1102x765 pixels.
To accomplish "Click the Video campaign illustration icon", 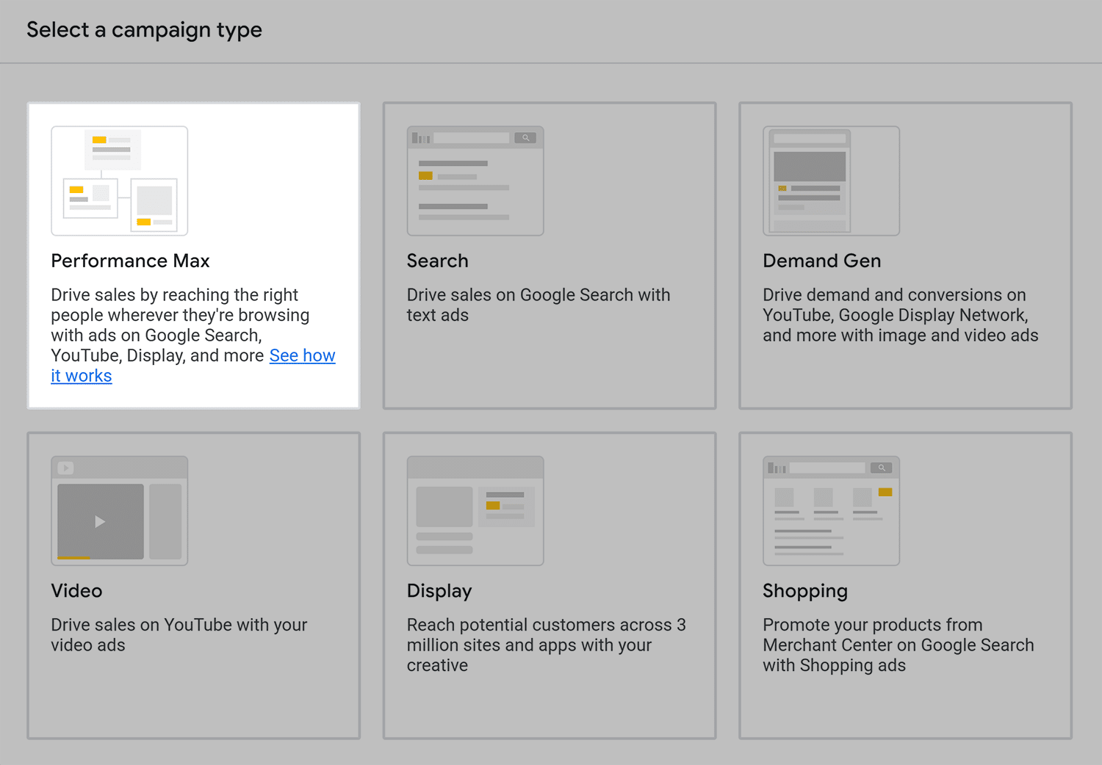I will click(x=120, y=511).
